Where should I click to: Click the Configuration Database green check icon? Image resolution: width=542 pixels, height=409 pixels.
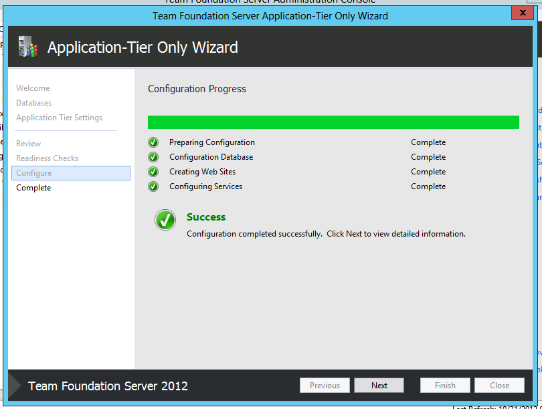pyautogui.click(x=153, y=157)
